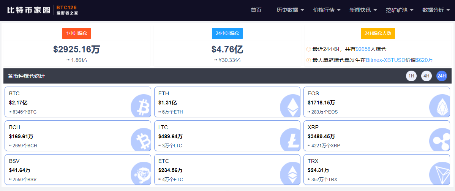Select the TRX liquidation card title
Screen dimensions: 455x191
[313, 161]
